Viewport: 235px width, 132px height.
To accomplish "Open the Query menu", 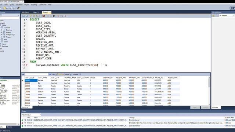I will (12, 5).
